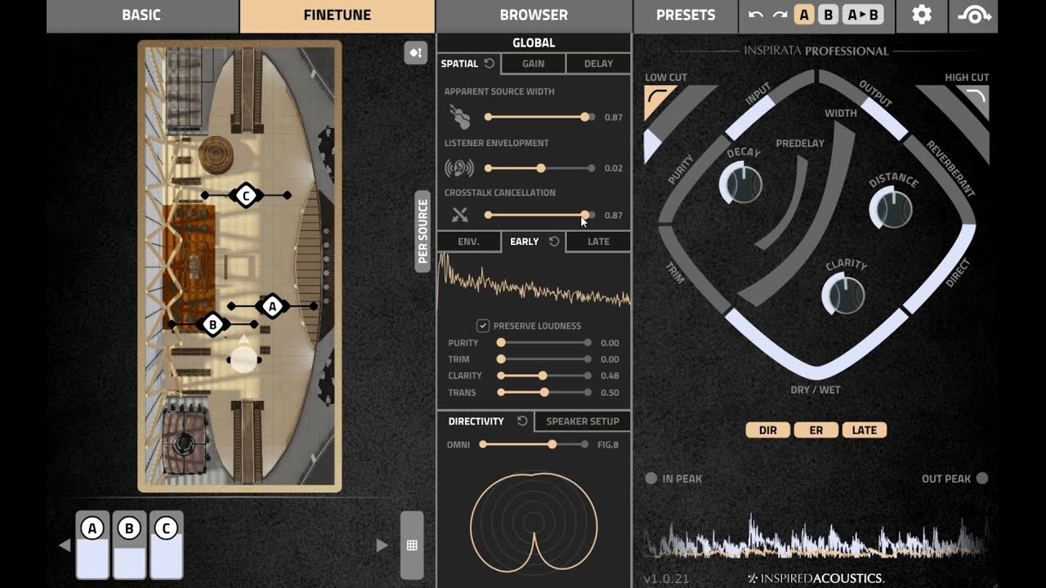The image size is (1046, 588).
Task: Switch to the B state in the A/B compare
Action: click(828, 15)
